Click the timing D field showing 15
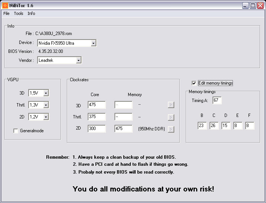 tap(226, 126)
